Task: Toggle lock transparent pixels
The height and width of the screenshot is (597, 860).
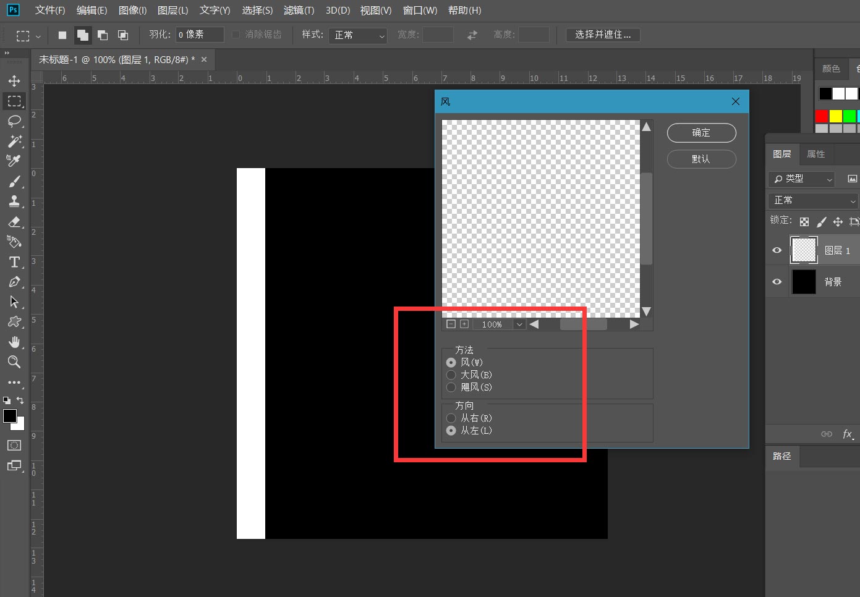Action: (804, 221)
